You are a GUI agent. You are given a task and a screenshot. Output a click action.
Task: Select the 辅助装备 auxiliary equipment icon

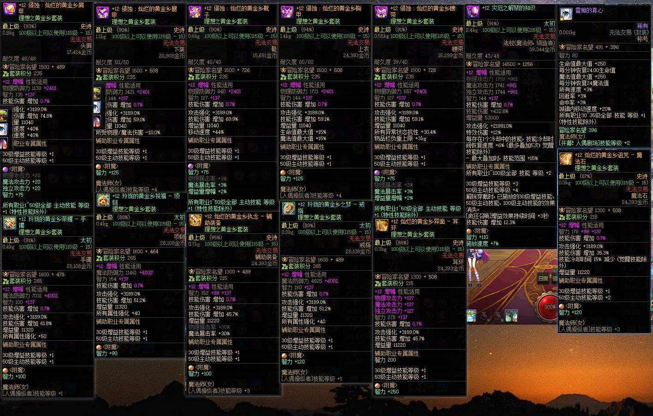coord(195,220)
